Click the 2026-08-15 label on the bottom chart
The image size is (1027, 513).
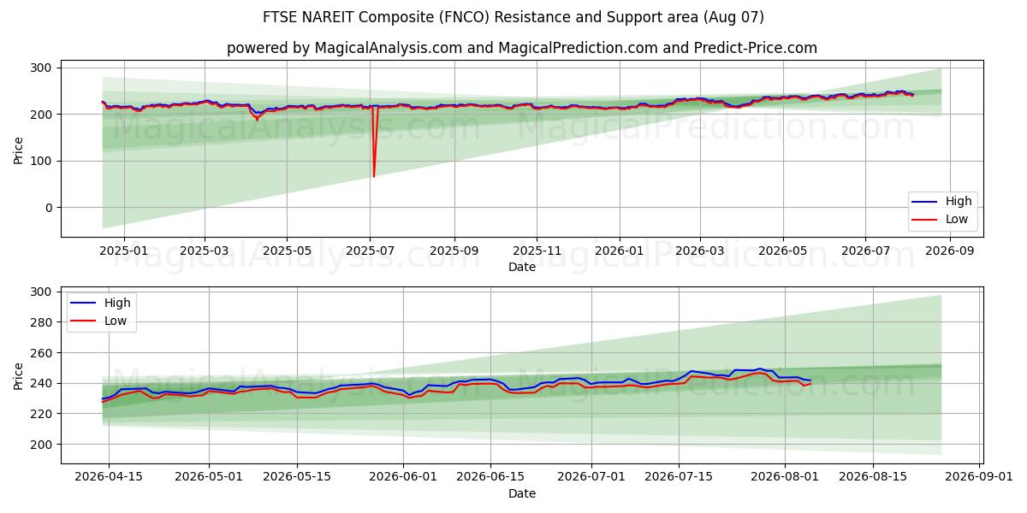point(875,479)
